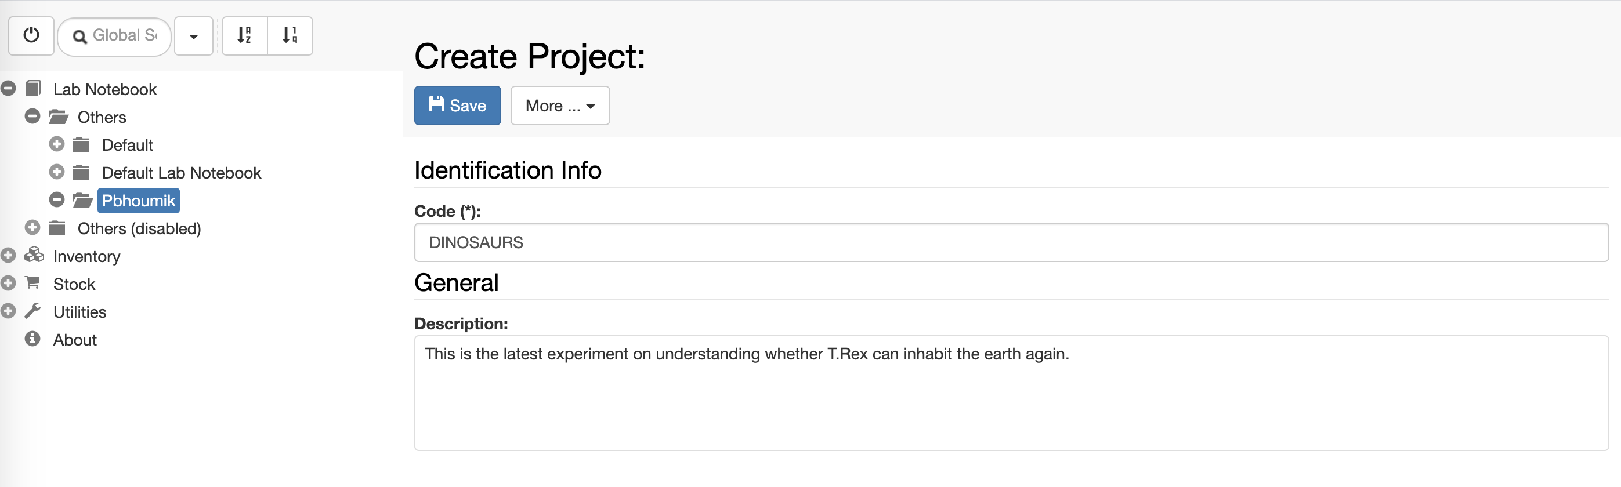Click the Lab Notebook book icon
Viewport: 1621px width, 487px height.
tap(33, 89)
